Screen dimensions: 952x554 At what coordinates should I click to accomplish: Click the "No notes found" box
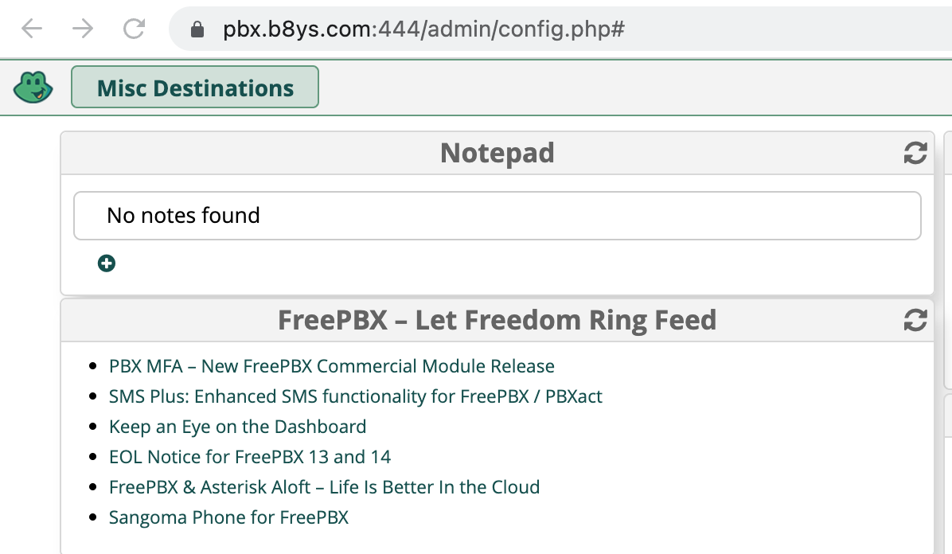coord(497,216)
